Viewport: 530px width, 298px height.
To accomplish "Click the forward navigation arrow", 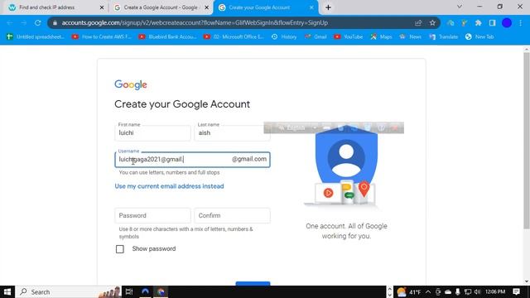I will pyautogui.click(x=23, y=23).
